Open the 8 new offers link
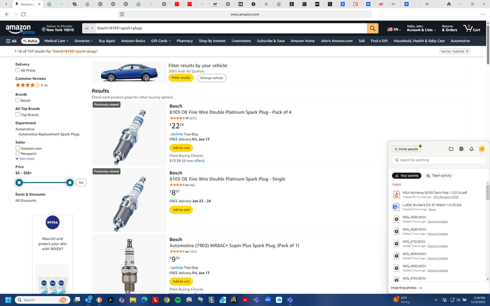Viewport: 490px width, 306px height. tap(194, 161)
